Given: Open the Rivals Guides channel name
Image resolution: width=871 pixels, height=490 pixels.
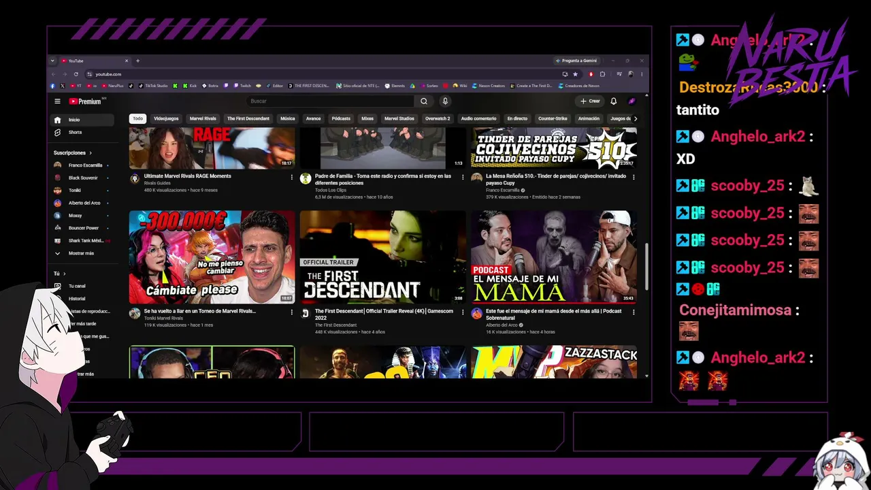Looking at the screenshot, I should [157, 183].
